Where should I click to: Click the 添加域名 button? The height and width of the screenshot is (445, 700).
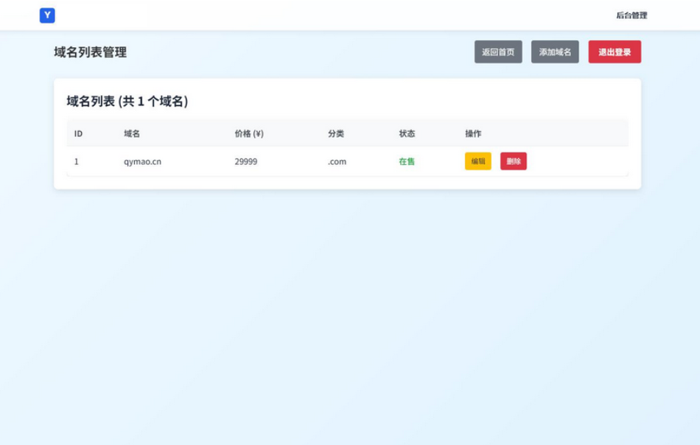click(555, 52)
